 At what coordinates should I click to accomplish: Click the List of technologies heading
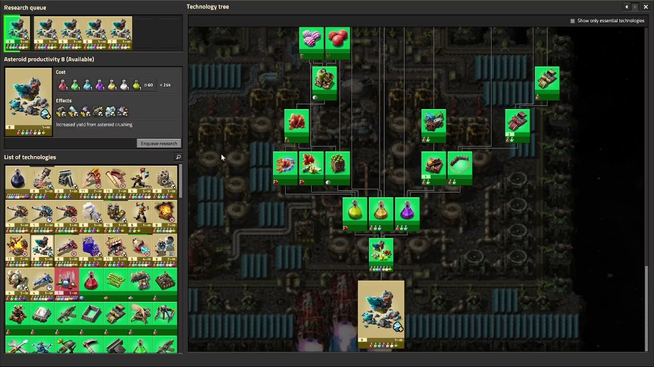[x=30, y=157]
